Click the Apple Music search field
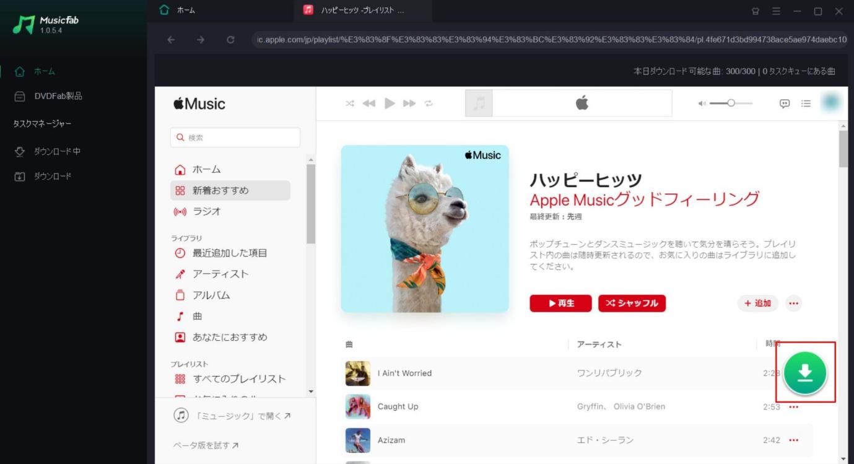The image size is (854, 464). click(235, 138)
